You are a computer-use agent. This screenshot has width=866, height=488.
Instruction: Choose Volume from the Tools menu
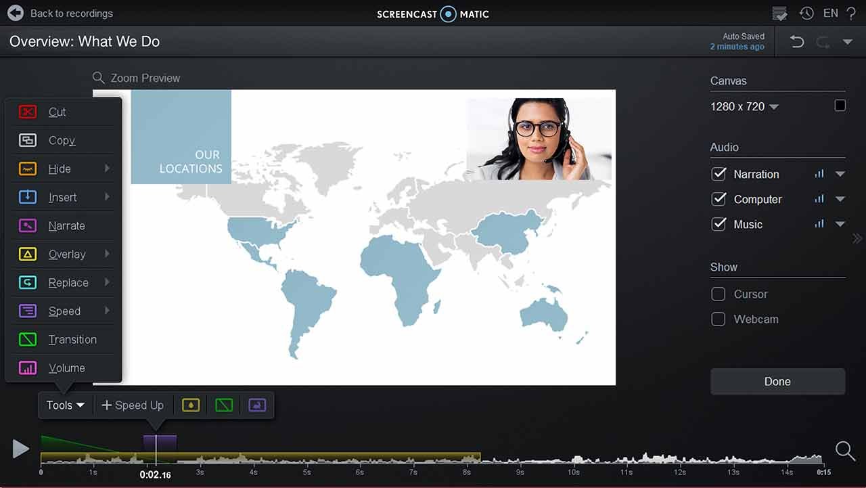pos(64,368)
